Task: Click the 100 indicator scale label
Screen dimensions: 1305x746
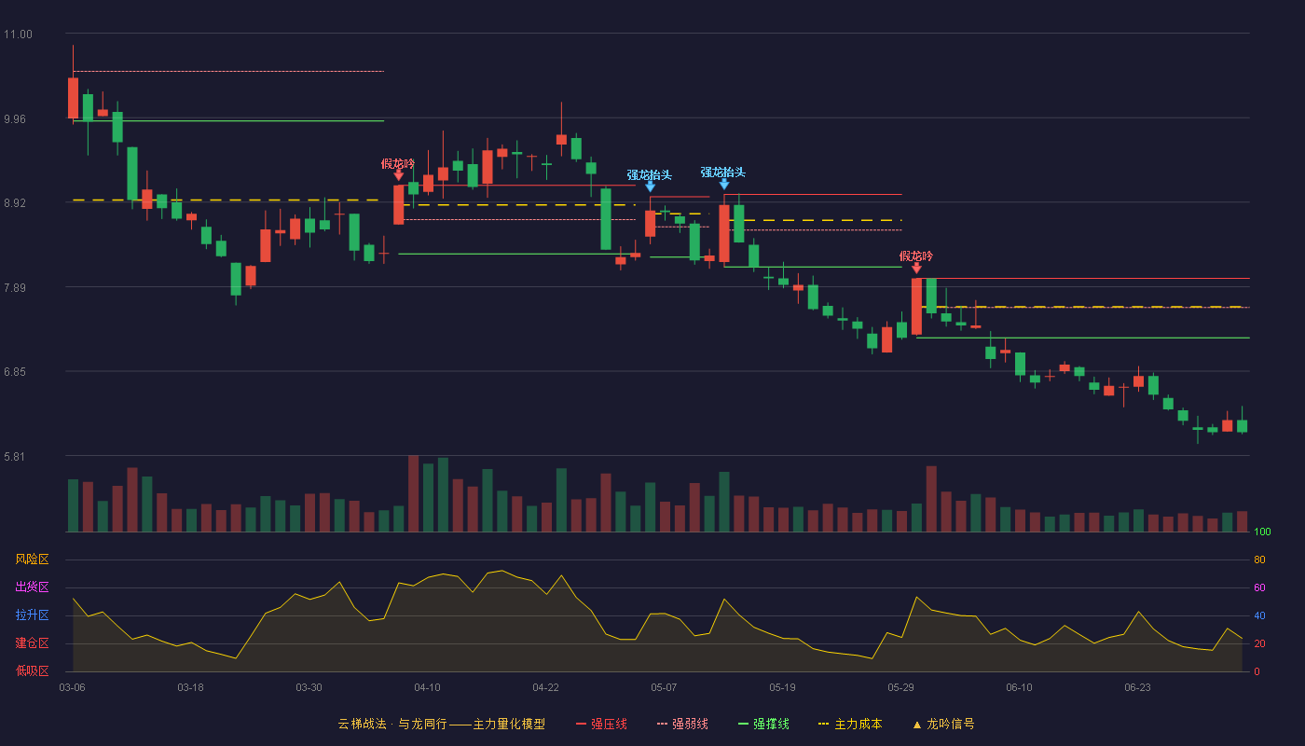Action: pos(1262,532)
